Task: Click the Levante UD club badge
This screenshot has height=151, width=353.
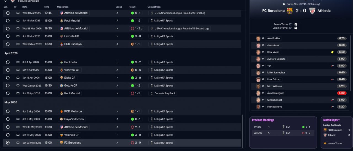Action: 61,36
